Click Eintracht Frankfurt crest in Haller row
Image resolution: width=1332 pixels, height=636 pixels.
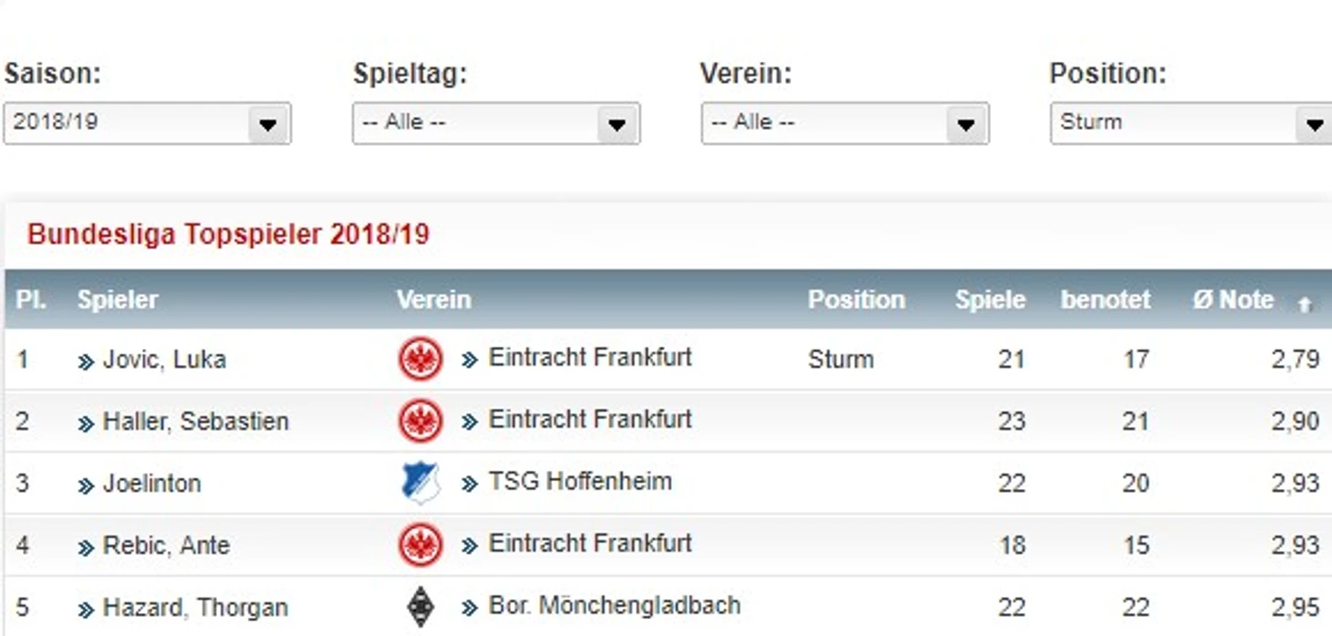coord(421,422)
